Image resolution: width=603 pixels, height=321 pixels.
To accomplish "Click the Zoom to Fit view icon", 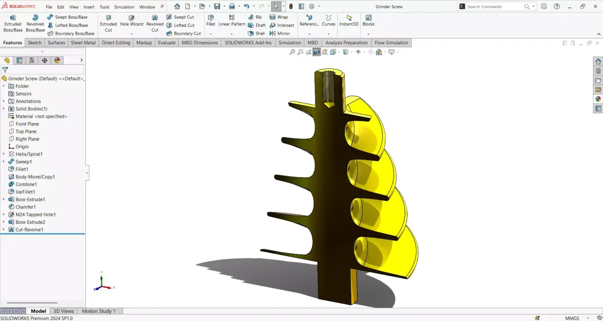I will tap(292, 52).
